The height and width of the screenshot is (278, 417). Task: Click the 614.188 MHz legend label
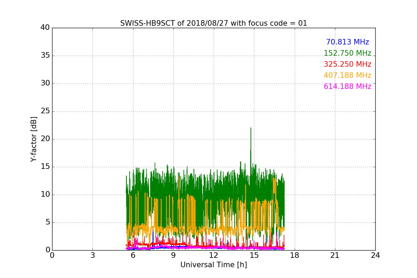(x=347, y=87)
